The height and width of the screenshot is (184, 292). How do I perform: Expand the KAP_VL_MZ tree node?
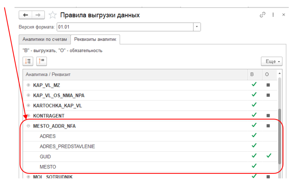pos(28,85)
